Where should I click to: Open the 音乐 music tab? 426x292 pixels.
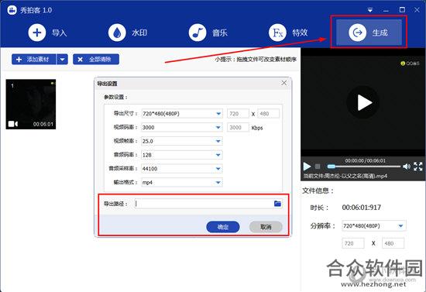[x=208, y=33]
